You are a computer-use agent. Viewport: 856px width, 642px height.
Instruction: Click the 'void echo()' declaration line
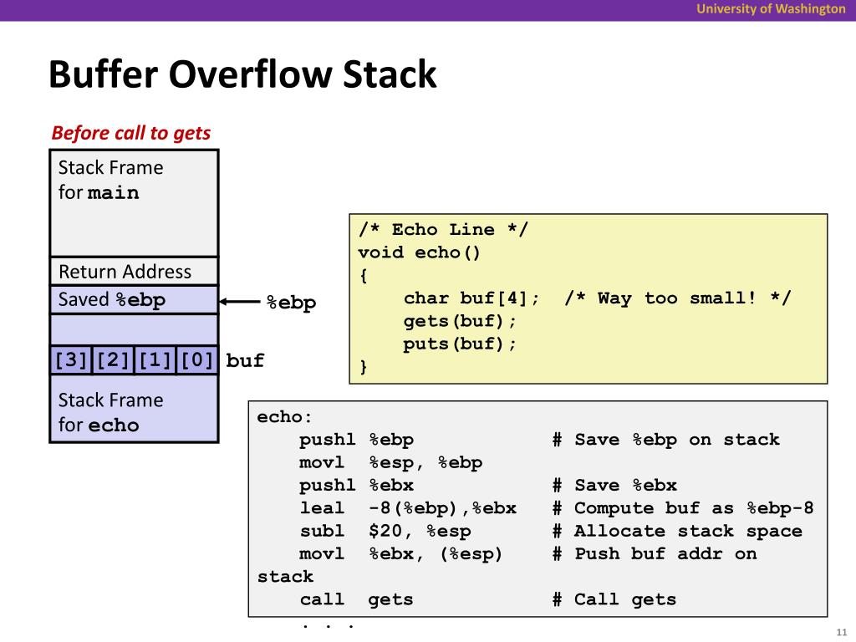420,252
